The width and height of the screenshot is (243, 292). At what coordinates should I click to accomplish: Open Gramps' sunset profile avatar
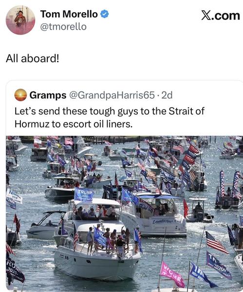(x=20, y=95)
